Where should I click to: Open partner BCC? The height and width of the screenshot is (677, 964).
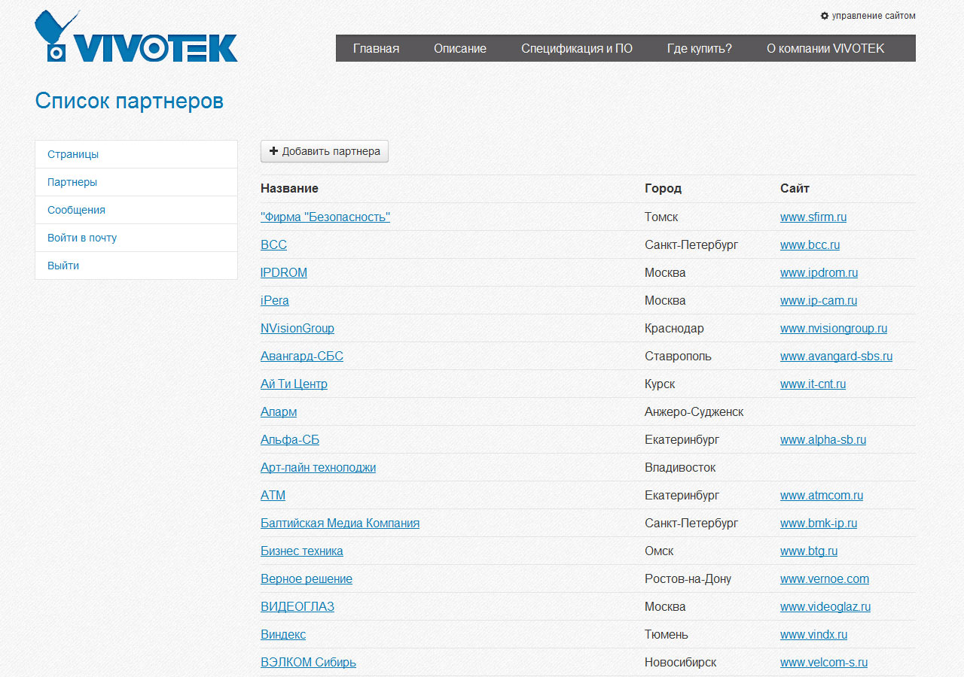click(273, 244)
